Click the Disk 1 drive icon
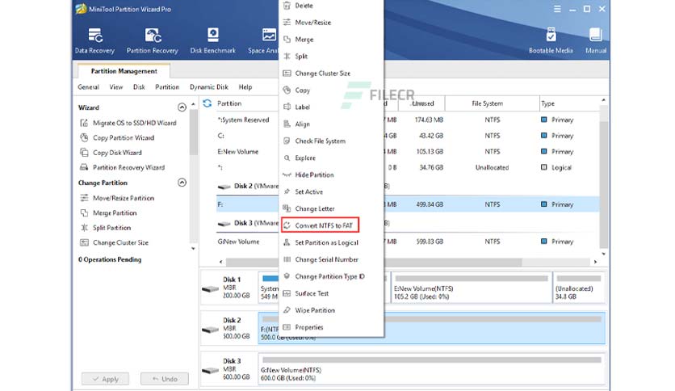Viewport: 675px width, 391px height. (210, 288)
